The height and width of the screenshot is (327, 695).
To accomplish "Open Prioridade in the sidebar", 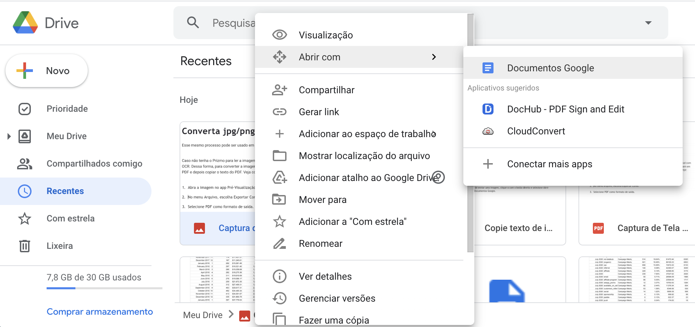I will [x=67, y=109].
